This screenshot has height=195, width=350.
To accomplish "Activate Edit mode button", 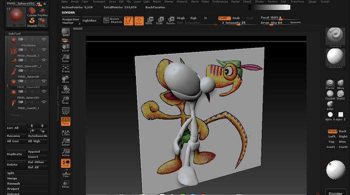I will (128, 20).
